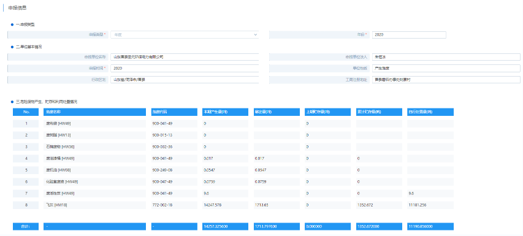The width and height of the screenshot is (523, 236).
Task: Select the [HW08] waste name cell
Action: coord(94,170)
